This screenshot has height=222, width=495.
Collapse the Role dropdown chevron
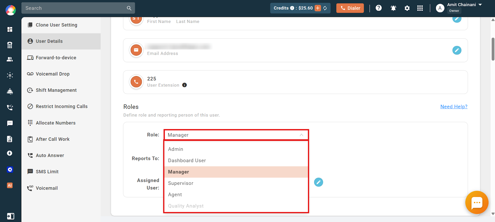301,135
